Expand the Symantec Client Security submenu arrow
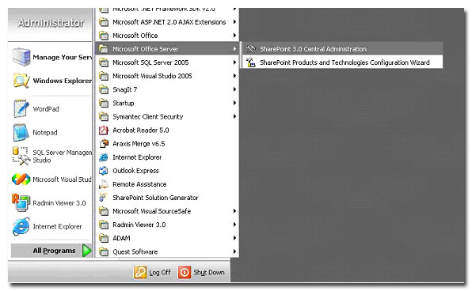Screen dimensions: 472x291 [234, 116]
